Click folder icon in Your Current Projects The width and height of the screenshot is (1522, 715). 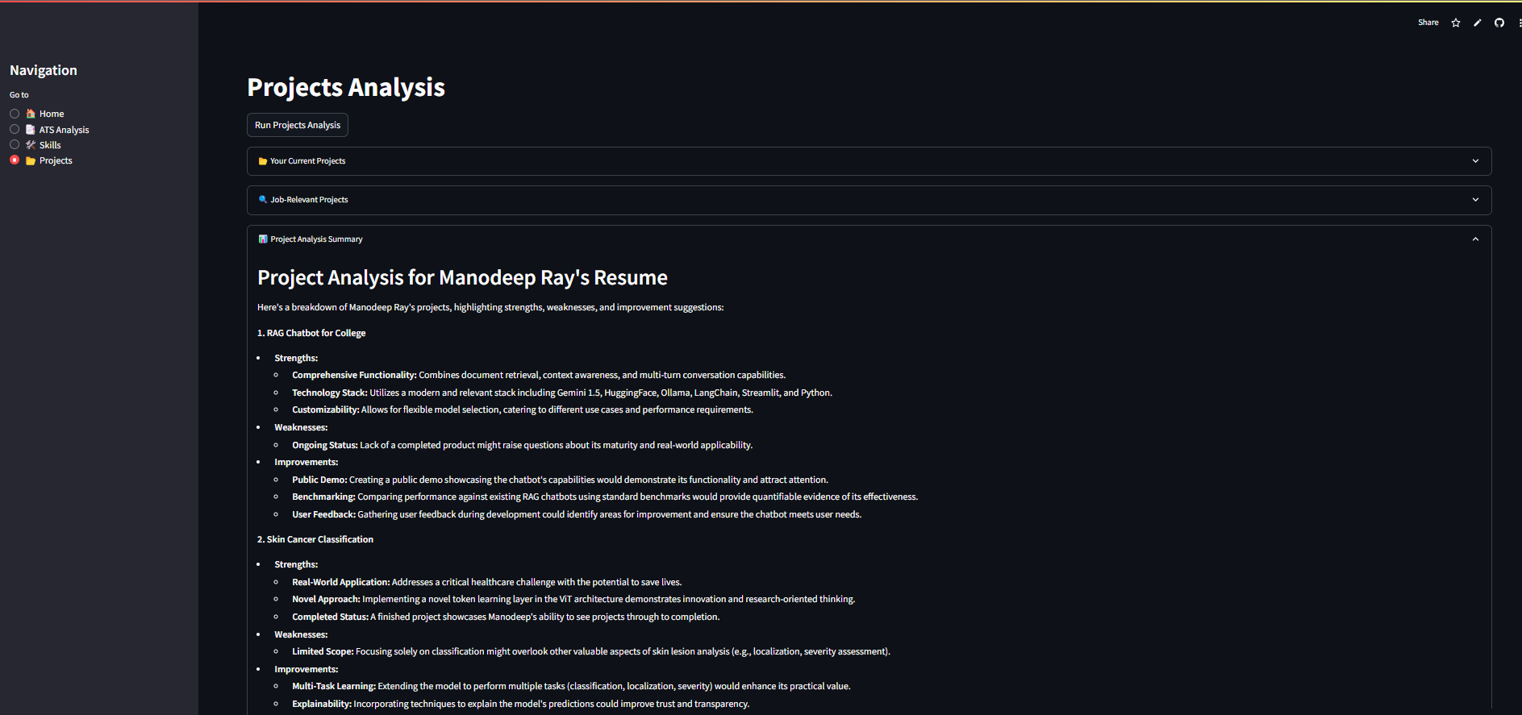pyautogui.click(x=263, y=161)
